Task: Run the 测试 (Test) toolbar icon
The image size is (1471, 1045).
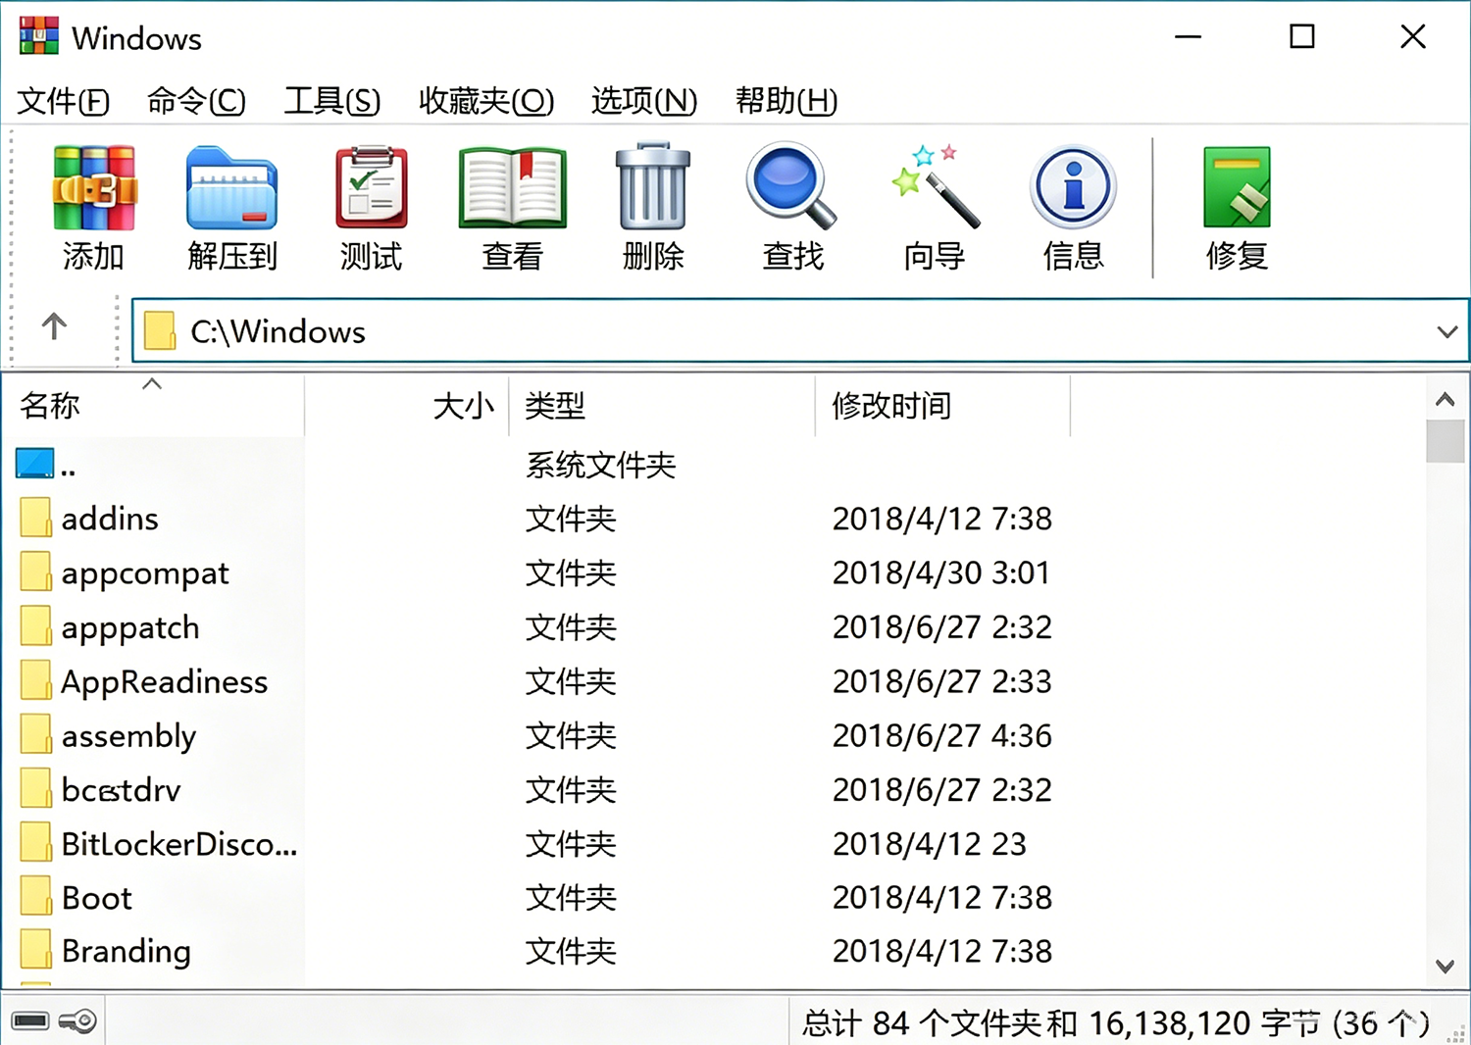Action: point(372,187)
